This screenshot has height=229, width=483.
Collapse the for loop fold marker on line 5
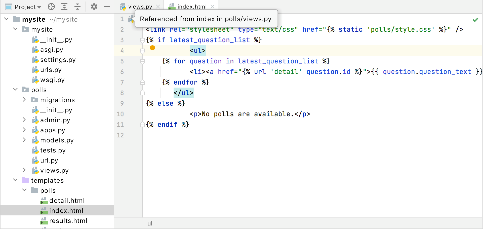pyautogui.click(x=142, y=61)
